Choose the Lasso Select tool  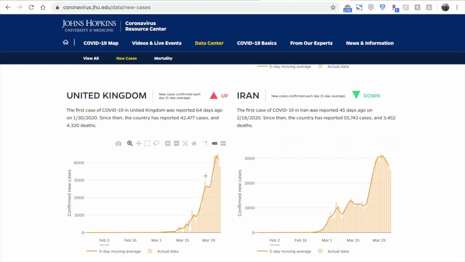tap(156, 143)
